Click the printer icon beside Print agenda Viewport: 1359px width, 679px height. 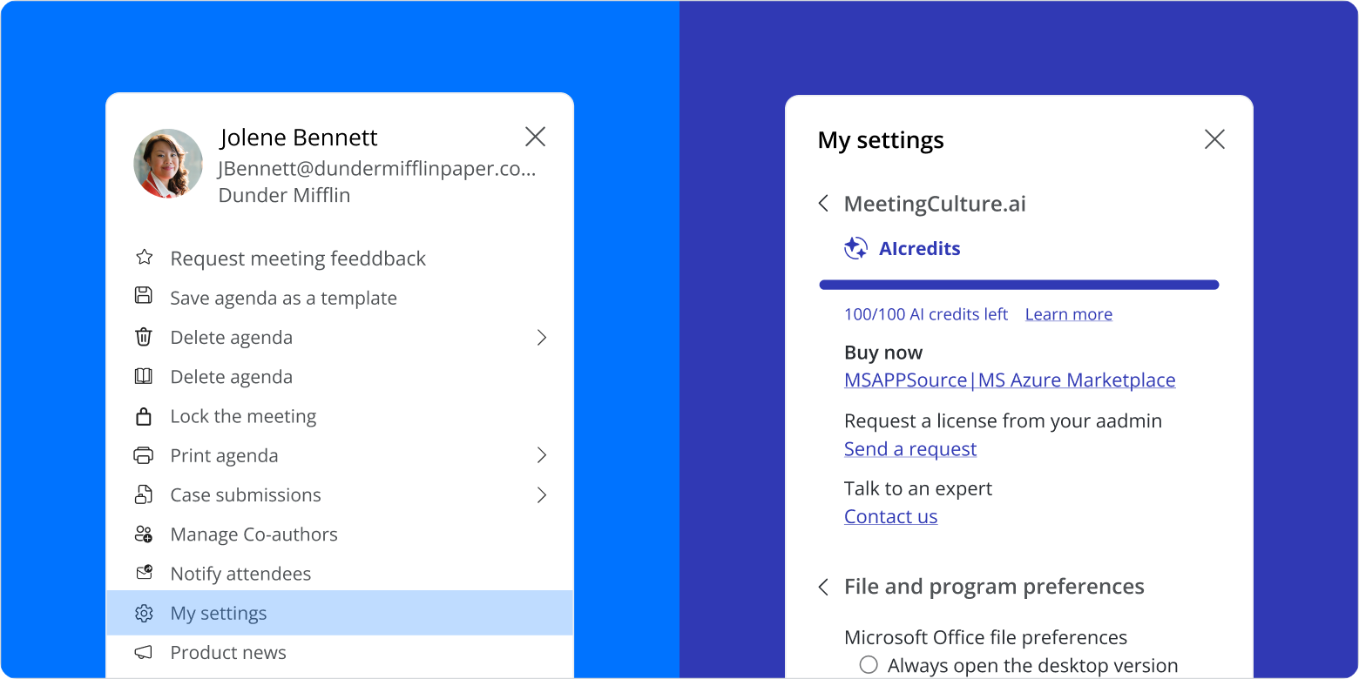(x=144, y=455)
